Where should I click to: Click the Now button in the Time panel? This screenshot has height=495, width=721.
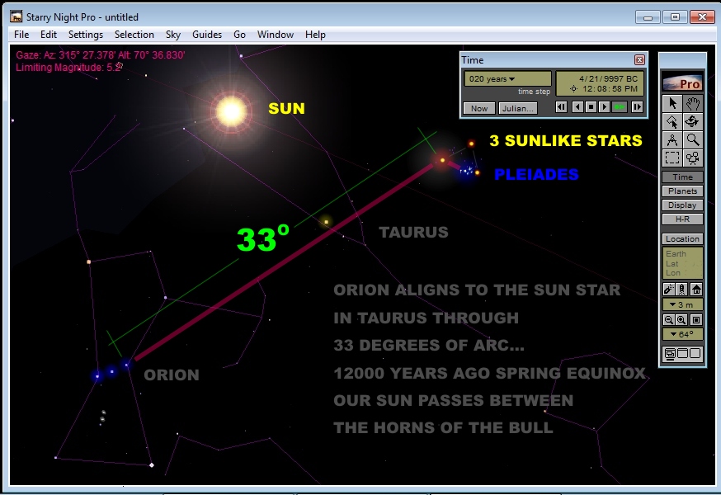(x=479, y=109)
